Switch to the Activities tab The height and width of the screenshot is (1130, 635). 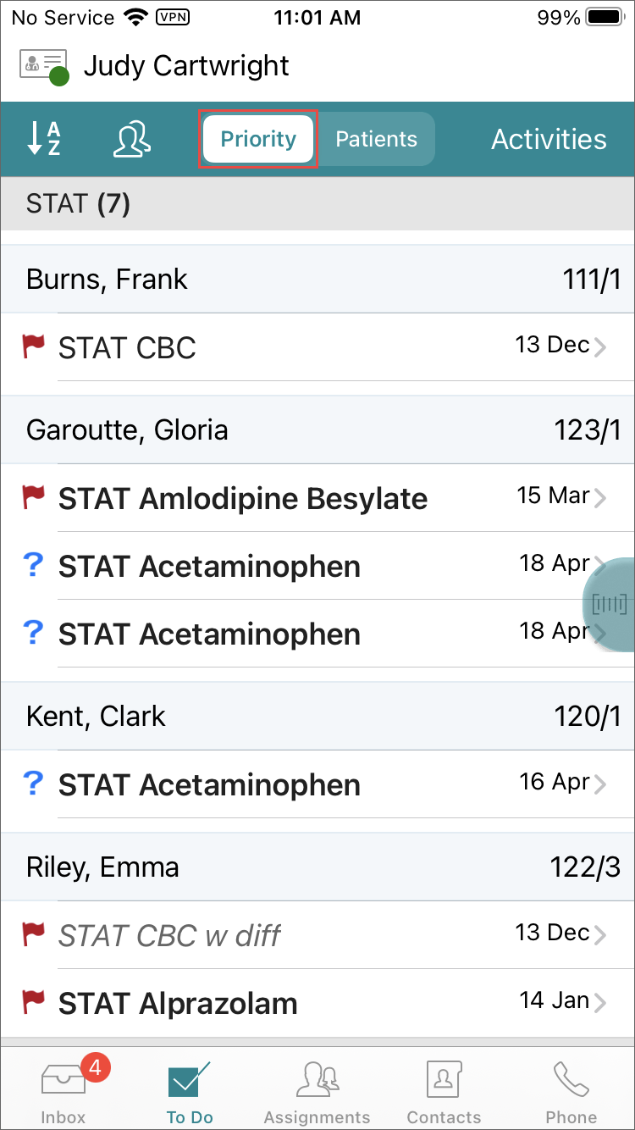pos(549,139)
